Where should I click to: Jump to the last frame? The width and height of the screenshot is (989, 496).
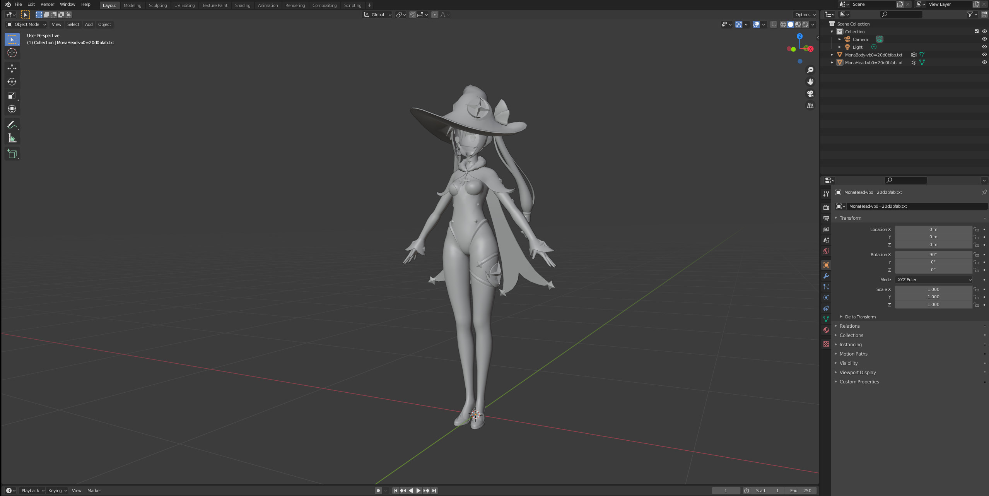[x=434, y=490]
